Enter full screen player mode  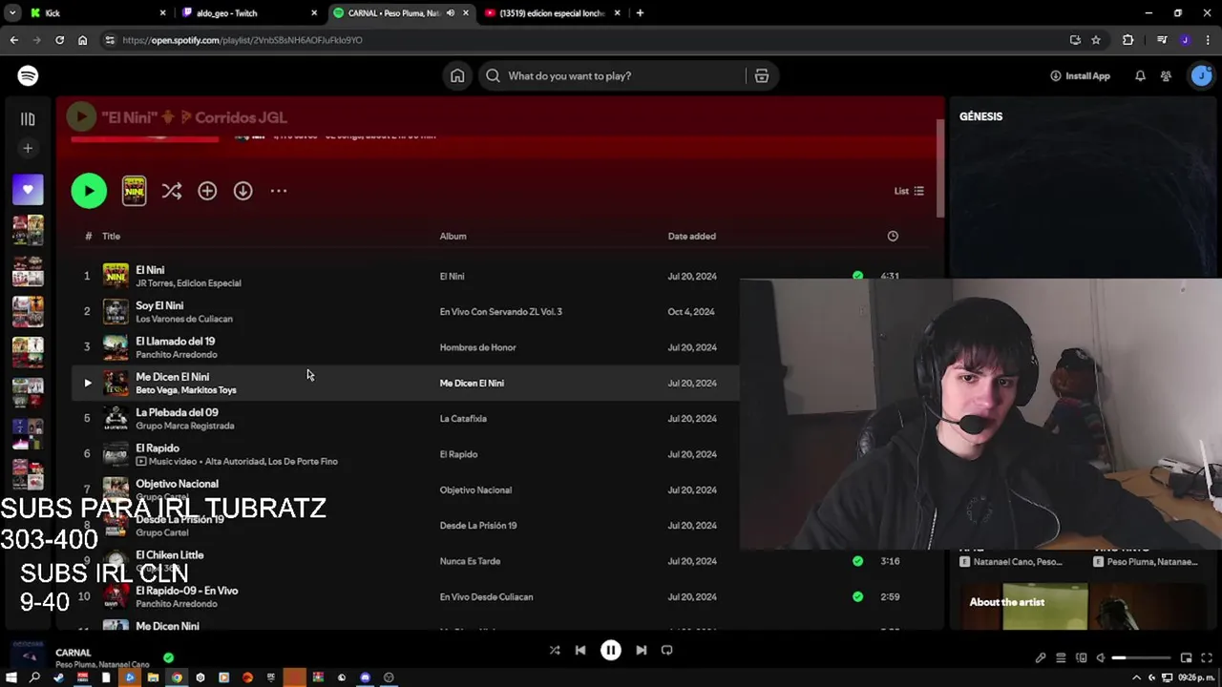pyautogui.click(x=1207, y=657)
